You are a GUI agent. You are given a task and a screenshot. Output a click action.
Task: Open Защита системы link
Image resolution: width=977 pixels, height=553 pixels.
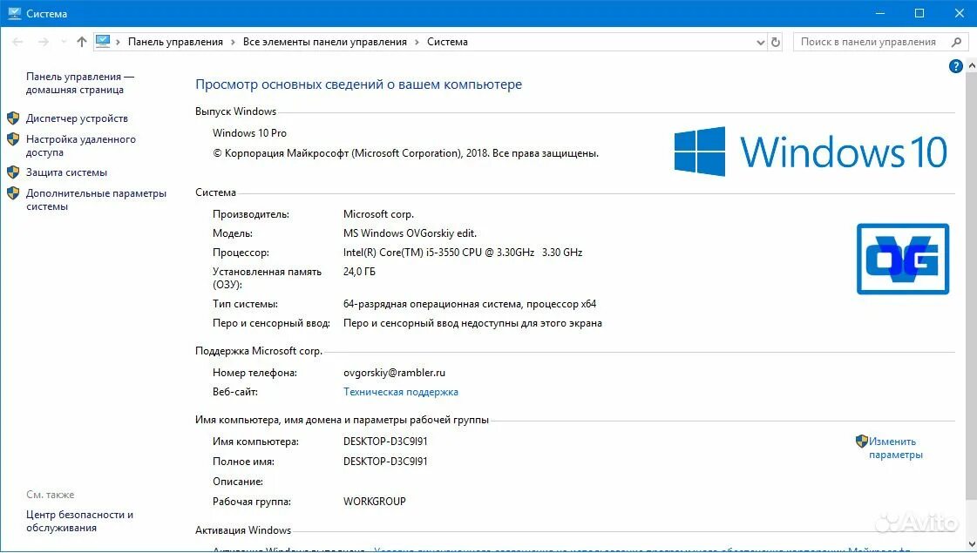66,172
